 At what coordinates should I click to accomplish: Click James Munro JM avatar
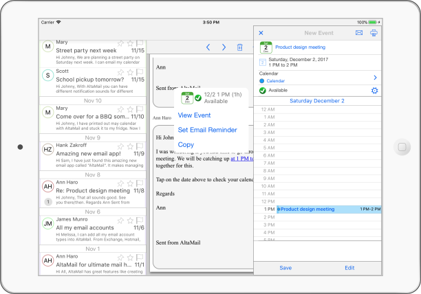(47, 223)
